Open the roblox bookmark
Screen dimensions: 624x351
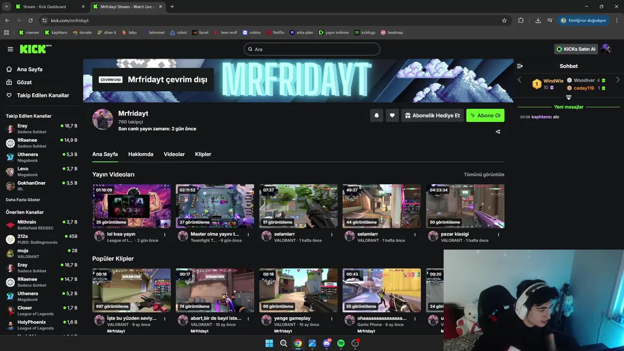pyautogui.click(x=252, y=33)
